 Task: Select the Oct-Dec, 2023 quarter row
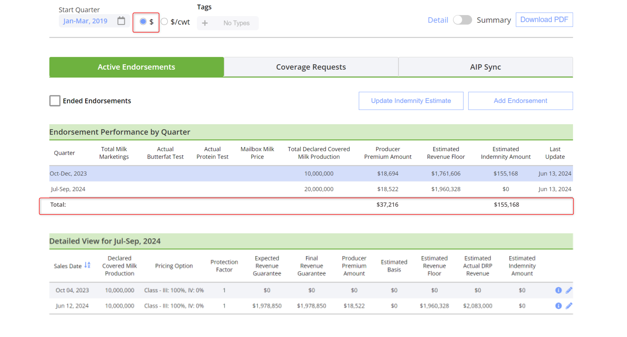[x=311, y=173]
